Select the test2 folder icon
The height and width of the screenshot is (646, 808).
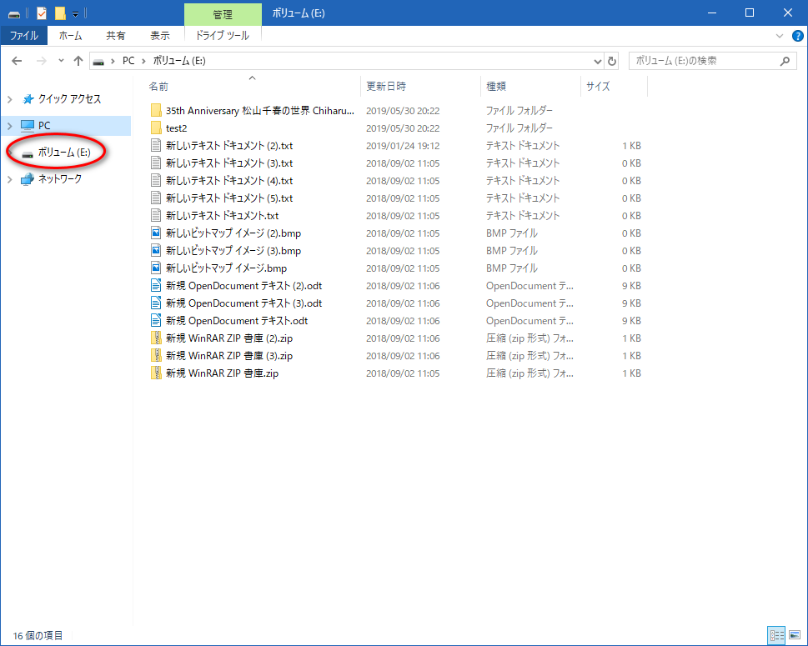156,128
